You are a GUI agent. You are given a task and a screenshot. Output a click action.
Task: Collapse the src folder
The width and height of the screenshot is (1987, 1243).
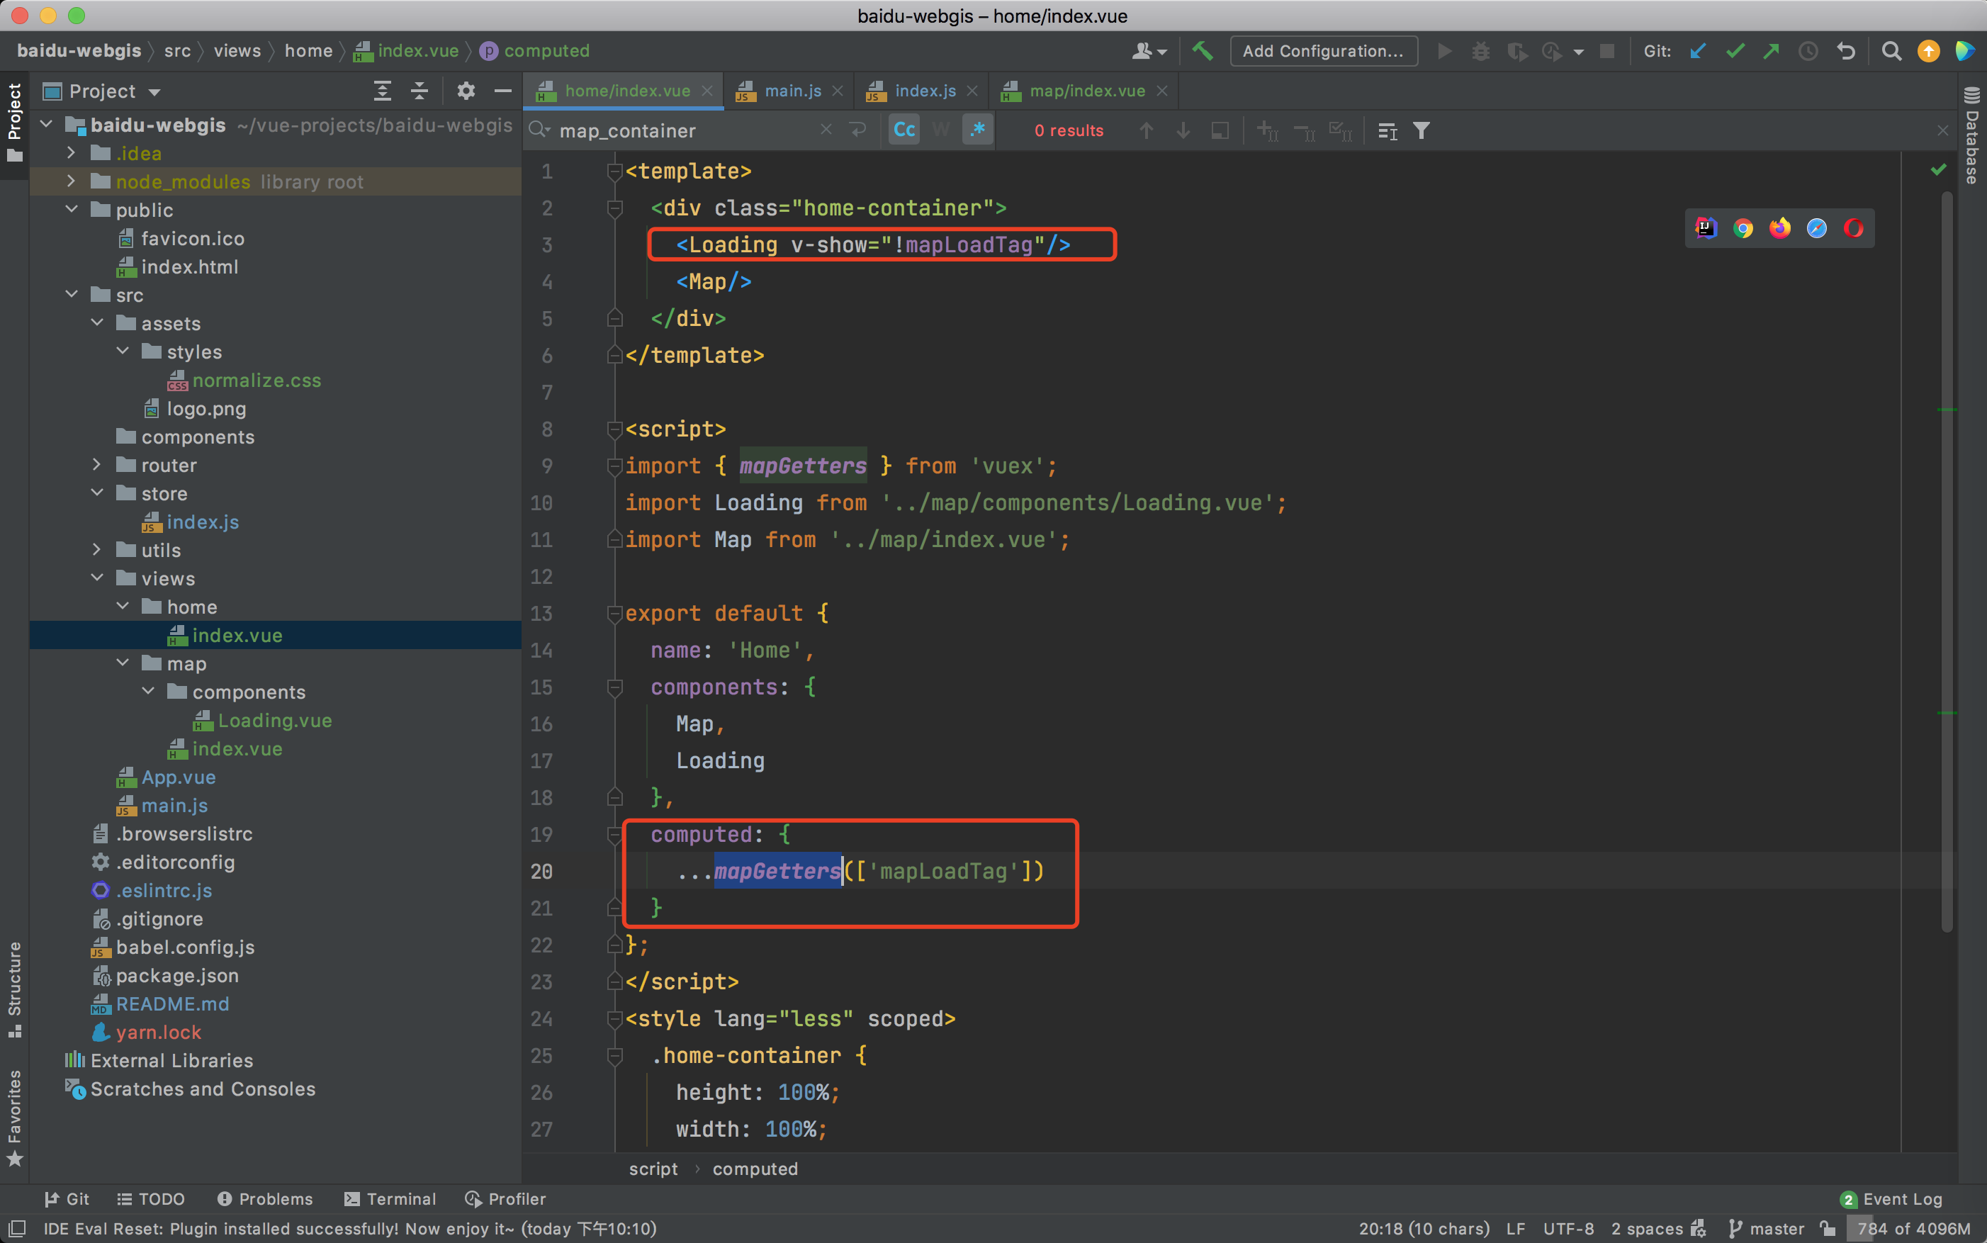pyautogui.click(x=72, y=294)
